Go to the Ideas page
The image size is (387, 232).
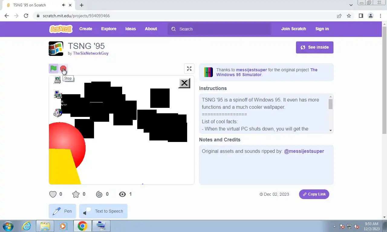131,29
